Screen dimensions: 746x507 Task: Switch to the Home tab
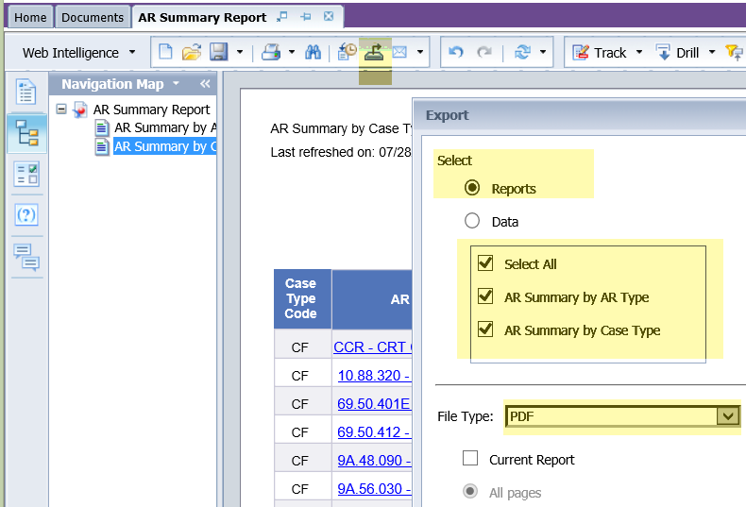click(x=30, y=18)
